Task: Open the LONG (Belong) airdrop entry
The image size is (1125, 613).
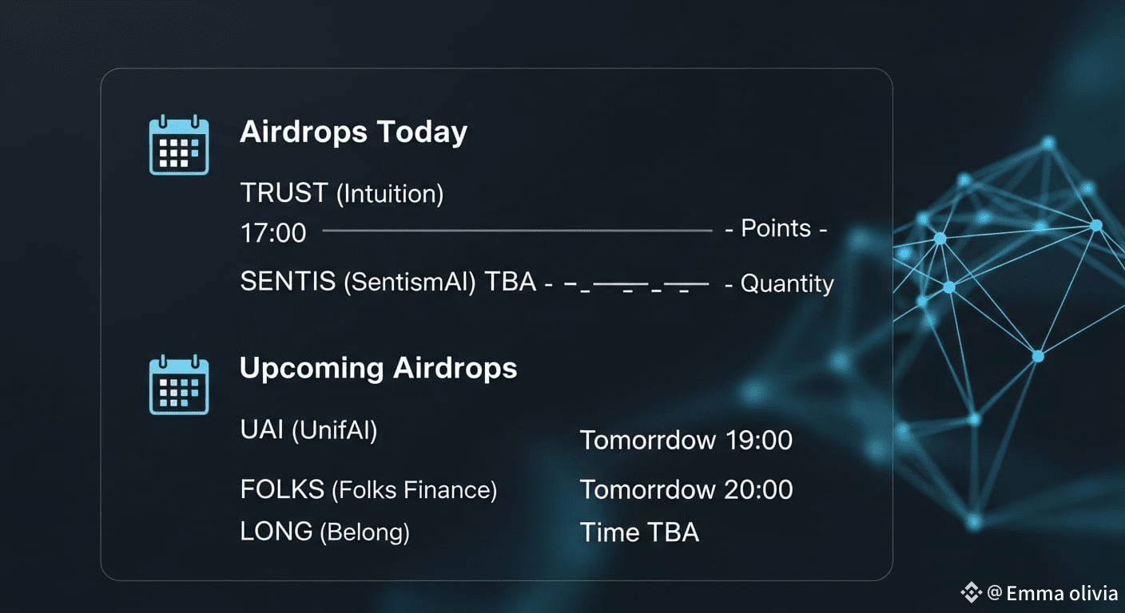Action: tap(324, 532)
